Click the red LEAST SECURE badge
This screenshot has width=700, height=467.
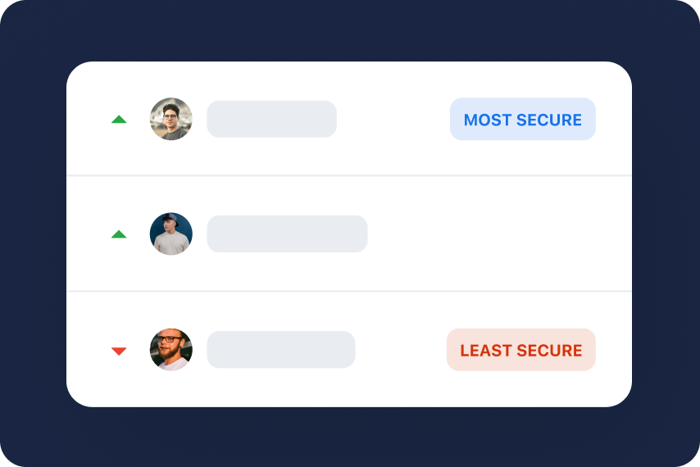pyautogui.click(x=521, y=350)
